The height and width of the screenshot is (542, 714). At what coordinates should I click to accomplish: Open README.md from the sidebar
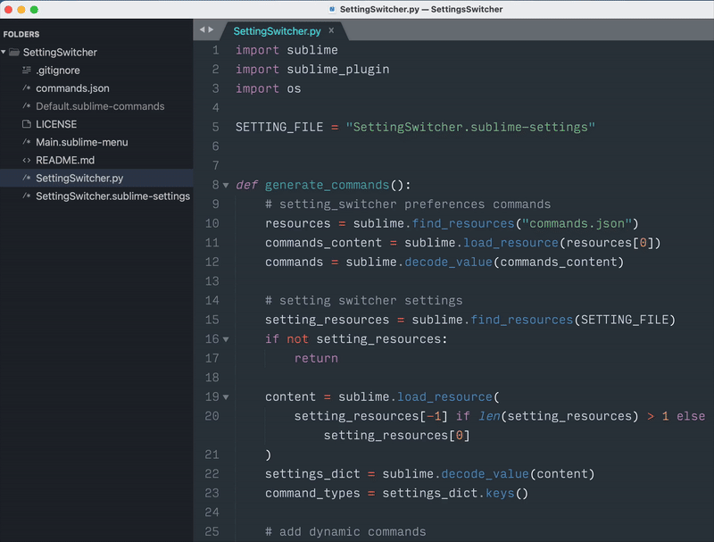click(67, 161)
